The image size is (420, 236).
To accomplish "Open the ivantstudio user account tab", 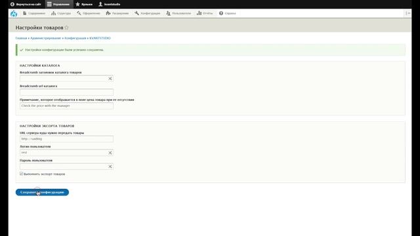I will [x=110, y=5].
